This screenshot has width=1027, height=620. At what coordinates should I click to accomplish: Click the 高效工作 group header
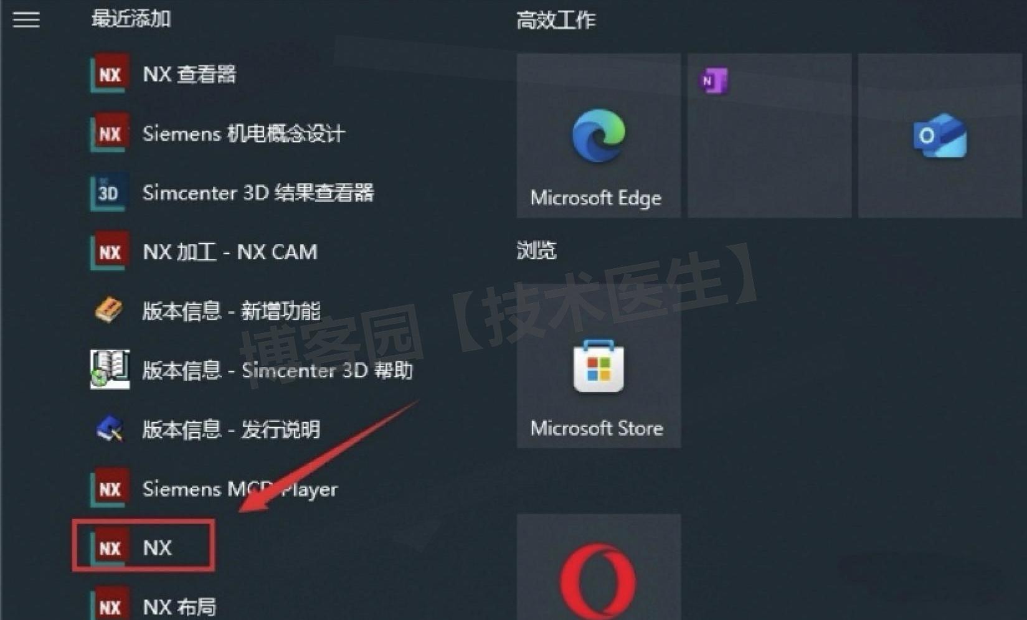(x=556, y=20)
